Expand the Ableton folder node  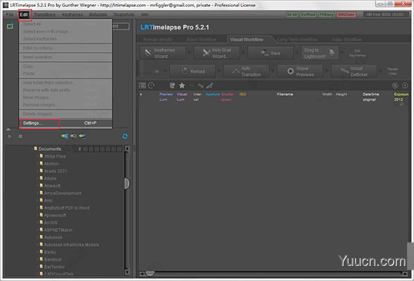coord(37,164)
